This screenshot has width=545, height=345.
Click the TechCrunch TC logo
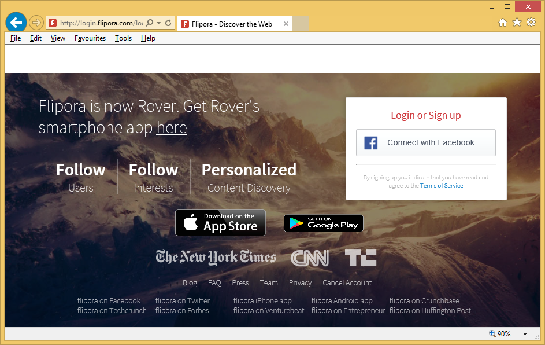[x=361, y=258]
